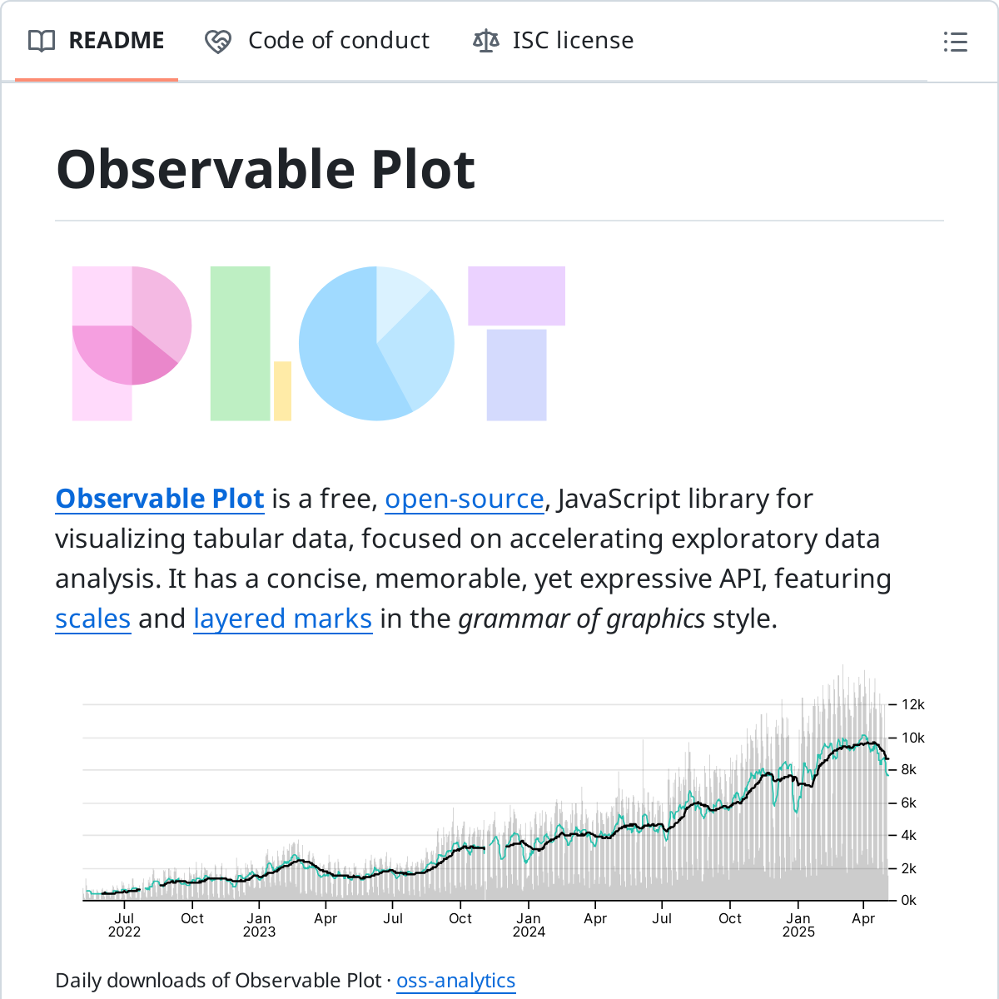Click the tall green bar in logo
This screenshot has height=999, width=999.
point(240,343)
